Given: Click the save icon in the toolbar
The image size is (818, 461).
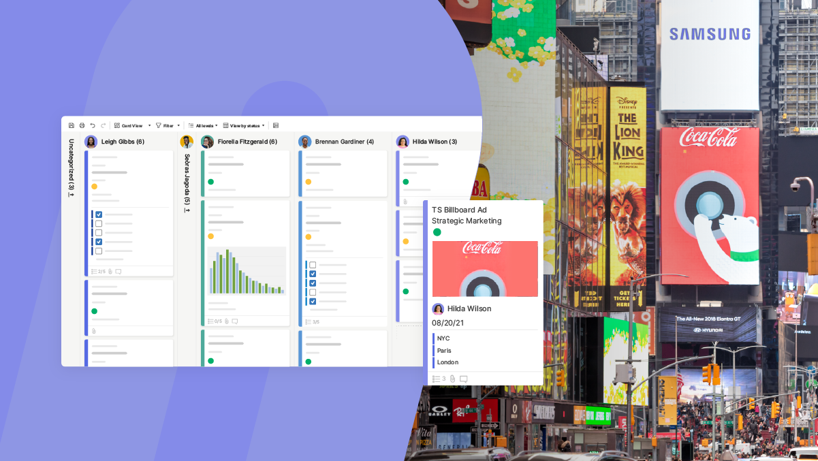Looking at the screenshot, I should [x=71, y=125].
